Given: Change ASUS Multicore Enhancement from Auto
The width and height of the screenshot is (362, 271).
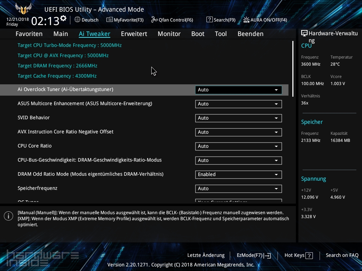Looking at the screenshot, I should click(x=238, y=104).
